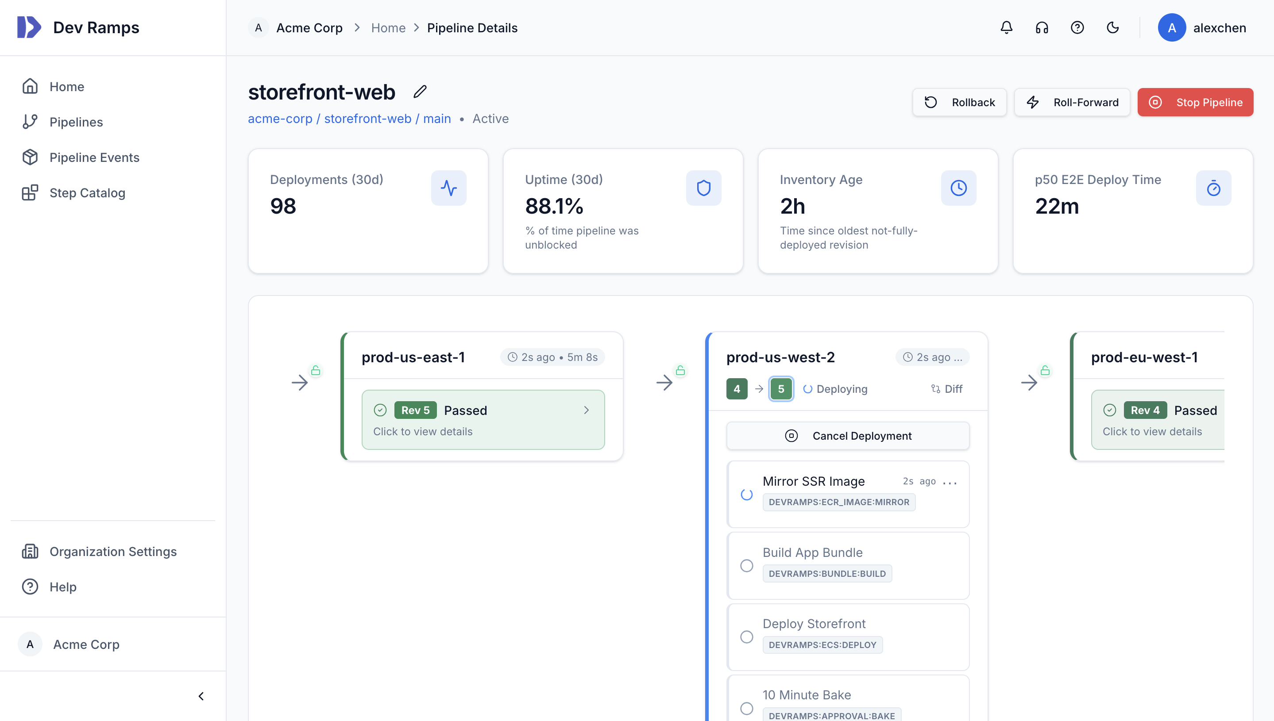Click the shield icon on Uptime card

[703, 188]
